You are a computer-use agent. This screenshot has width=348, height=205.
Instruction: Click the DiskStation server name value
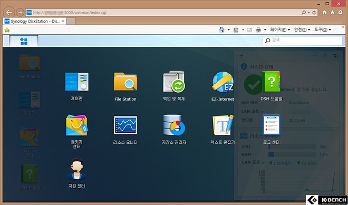click(299, 103)
